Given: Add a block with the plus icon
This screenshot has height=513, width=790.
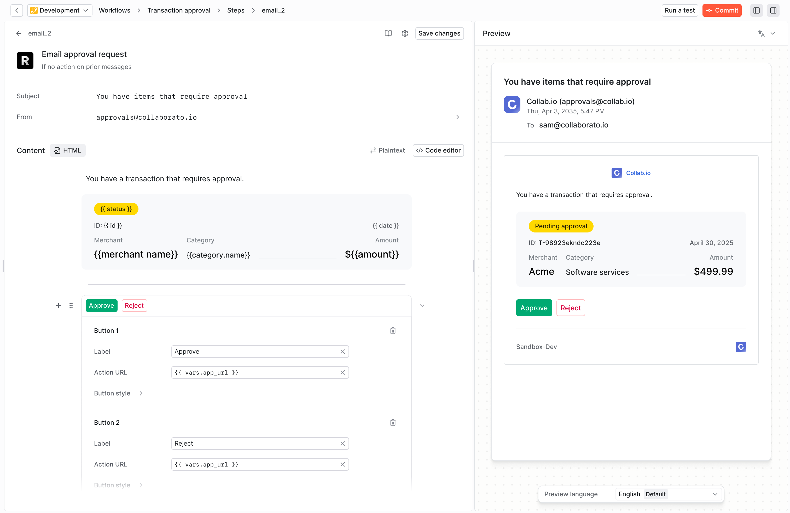Looking at the screenshot, I should (59, 306).
